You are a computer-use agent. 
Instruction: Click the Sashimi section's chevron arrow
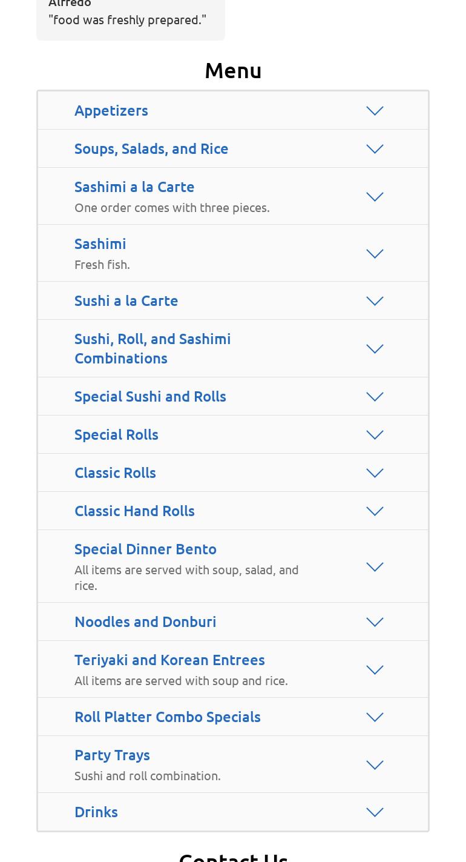375,254
